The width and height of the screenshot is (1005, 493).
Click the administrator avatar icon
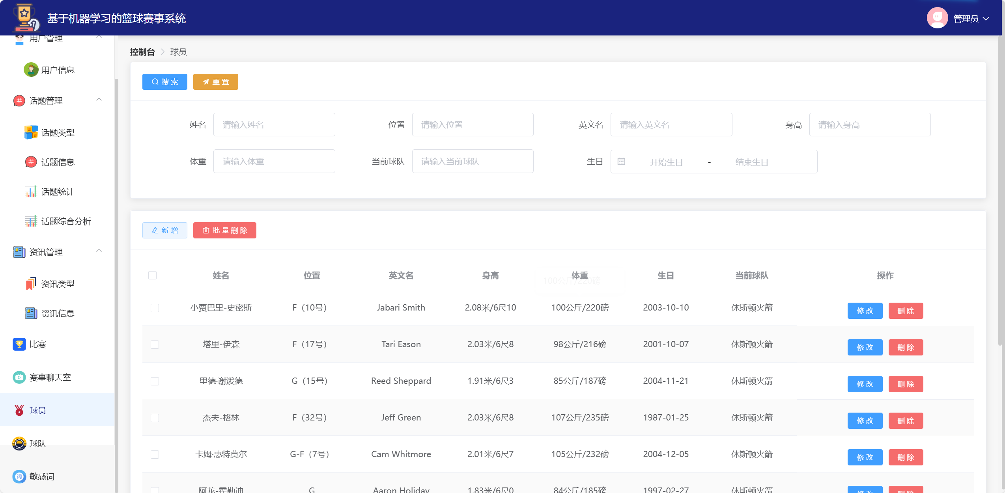[937, 18]
